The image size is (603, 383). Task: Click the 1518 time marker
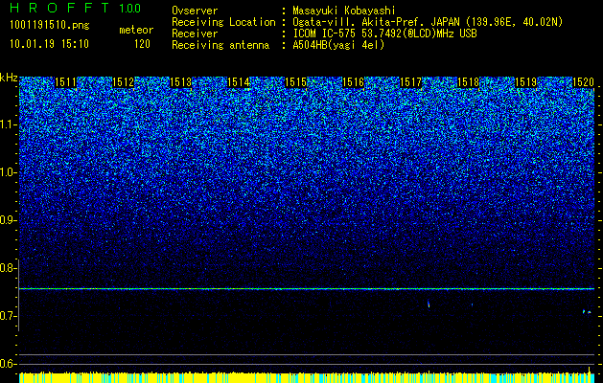click(469, 82)
